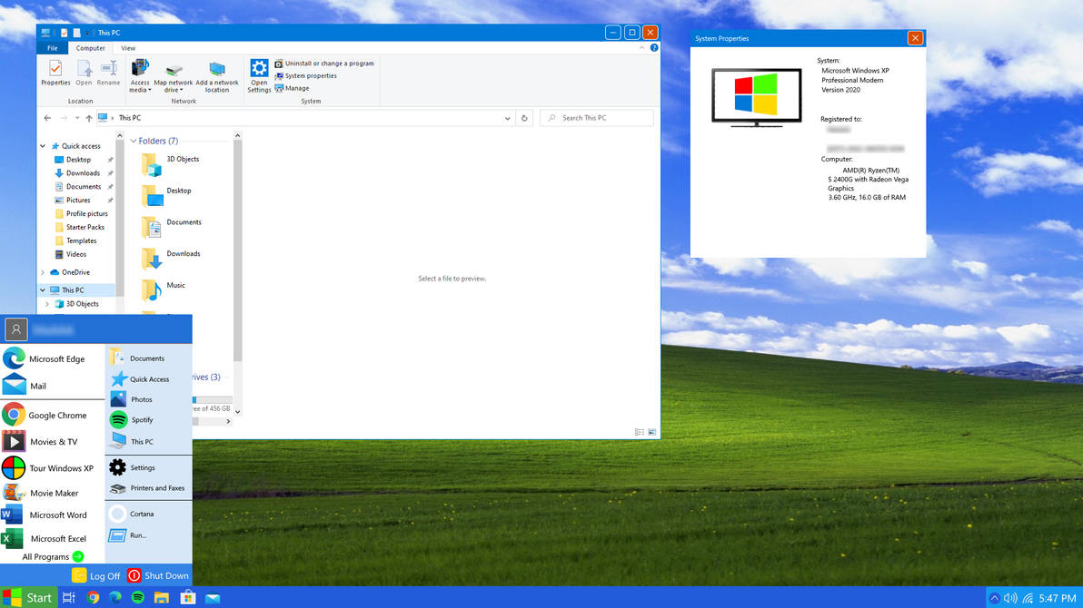Show hidden system tray icons
Image resolution: width=1083 pixels, height=608 pixels.
coord(995,598)
